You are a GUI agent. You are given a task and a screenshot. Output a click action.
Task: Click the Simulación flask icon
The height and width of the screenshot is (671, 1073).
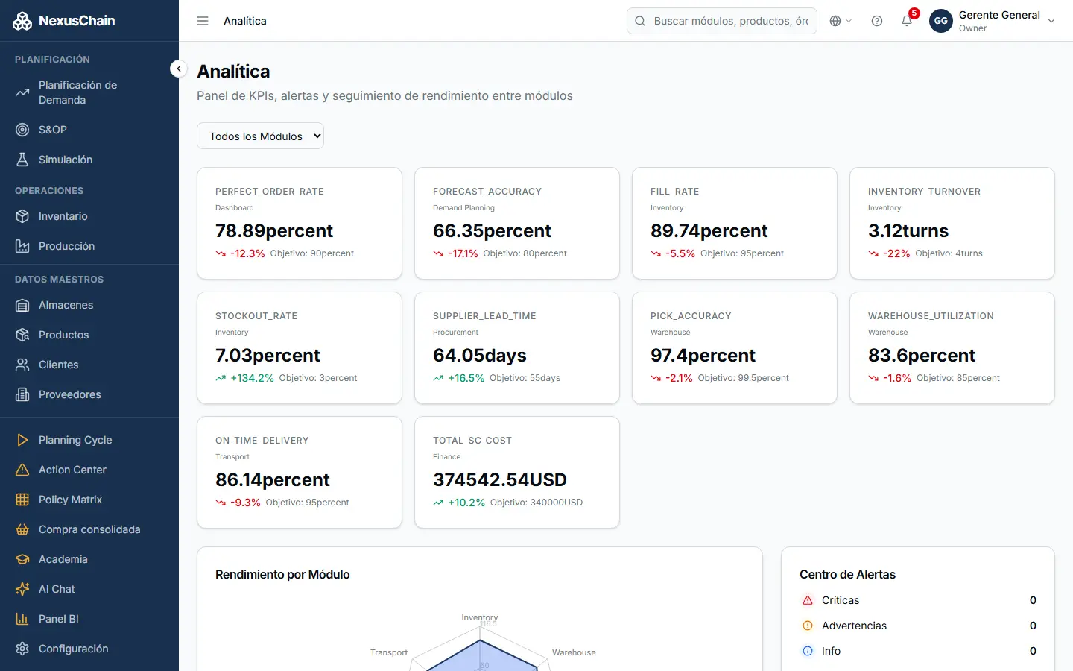pos(22,160)
